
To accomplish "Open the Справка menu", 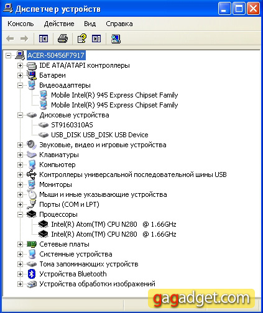I will pyautogui.click(x=119, y=24).
